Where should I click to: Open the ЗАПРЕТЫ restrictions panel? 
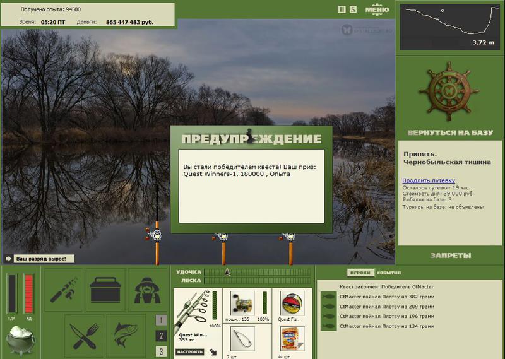click(450, 256)
